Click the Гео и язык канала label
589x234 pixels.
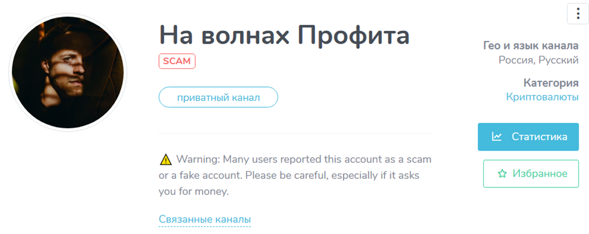click(531, 47)
